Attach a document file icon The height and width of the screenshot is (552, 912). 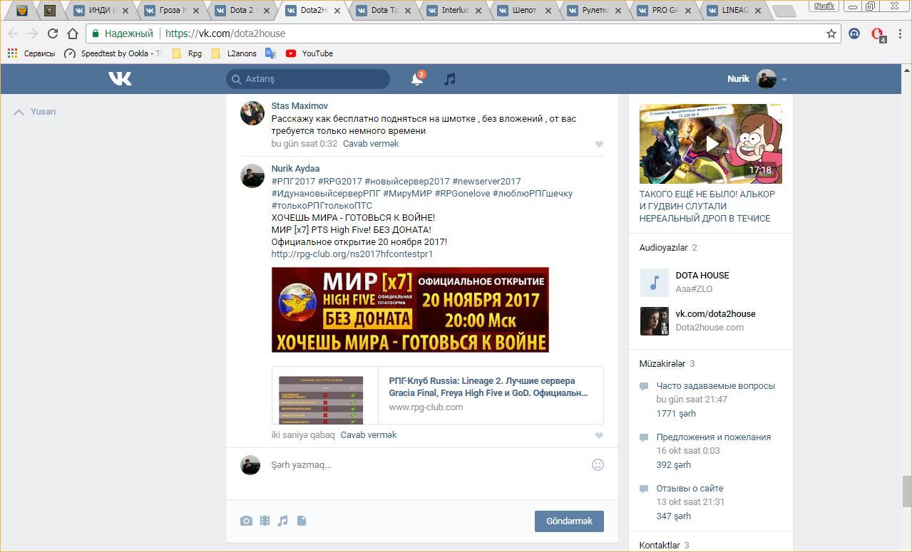tap(302, 521)
